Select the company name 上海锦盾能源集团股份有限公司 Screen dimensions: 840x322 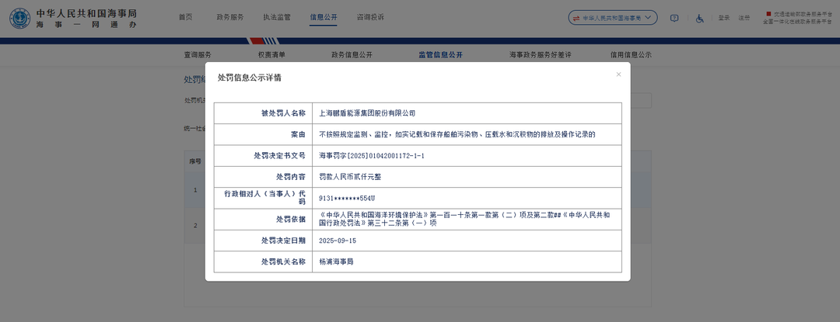pos(367,113)
